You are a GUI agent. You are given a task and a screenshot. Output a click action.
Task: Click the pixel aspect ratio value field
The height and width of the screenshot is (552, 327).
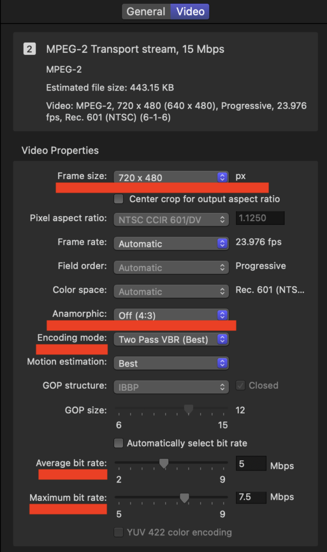point(260,219)
